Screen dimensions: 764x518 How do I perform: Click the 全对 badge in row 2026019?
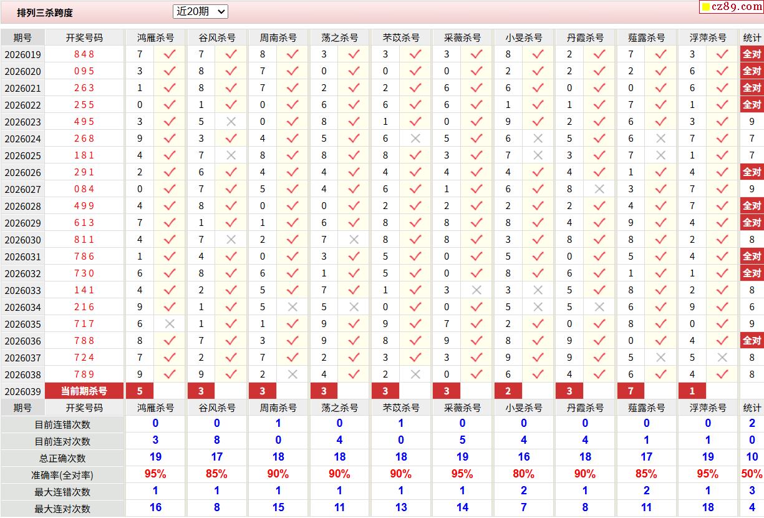tap(752, 54)
